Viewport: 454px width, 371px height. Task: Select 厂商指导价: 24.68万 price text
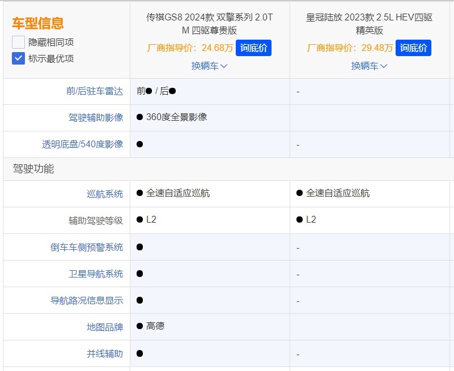pyautogui.click(x=190, y=48)
